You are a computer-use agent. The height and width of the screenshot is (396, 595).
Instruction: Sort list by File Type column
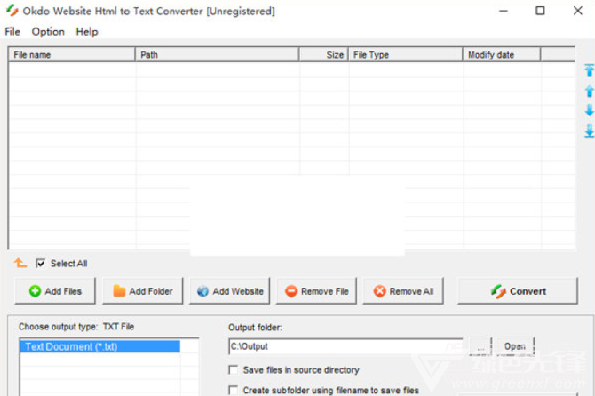pos(406,55)
